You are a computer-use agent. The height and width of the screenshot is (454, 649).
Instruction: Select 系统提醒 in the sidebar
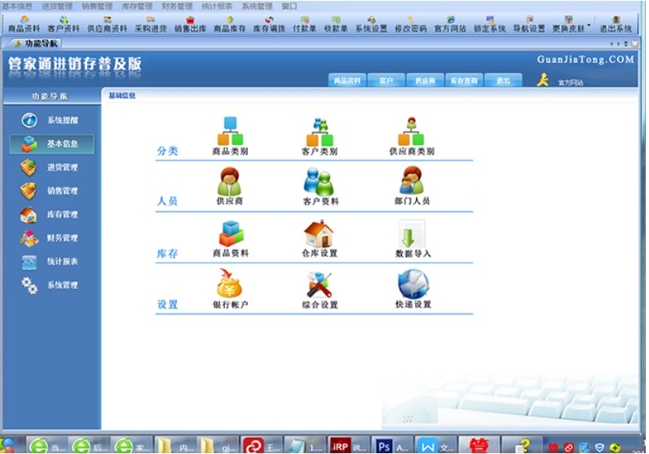[52, 120]
